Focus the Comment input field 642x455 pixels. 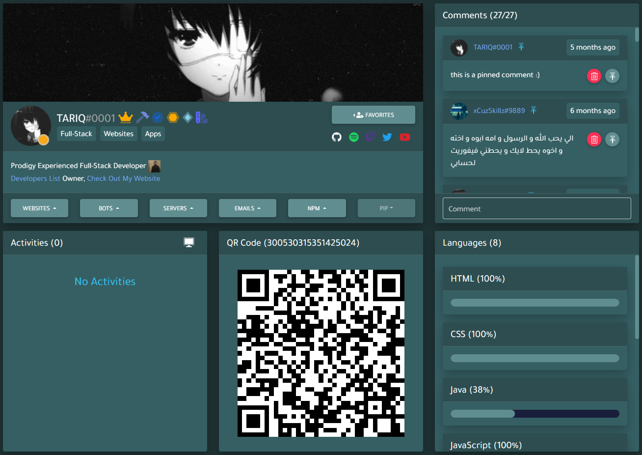537,208
